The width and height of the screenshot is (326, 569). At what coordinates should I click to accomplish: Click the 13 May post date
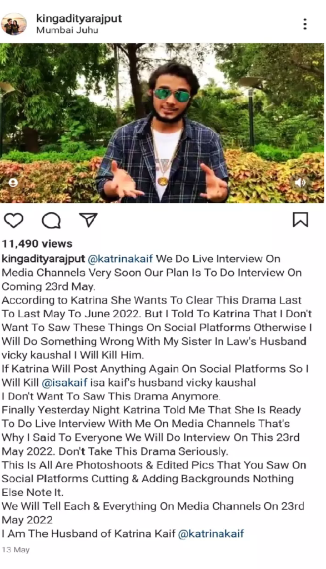tap(16, 550)
